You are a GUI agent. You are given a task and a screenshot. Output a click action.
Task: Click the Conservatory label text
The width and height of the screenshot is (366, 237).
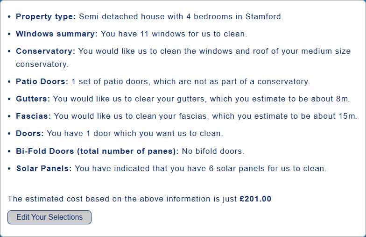[45, 51]
